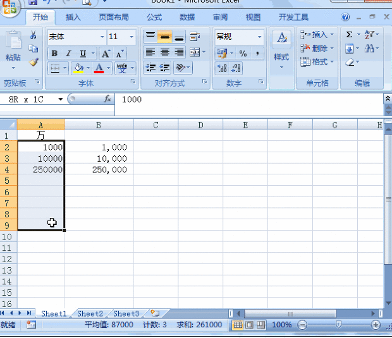This screenshot has width=392, height=338.
Task: Decrease decimal places
Action: pyautogui.click(x=236, y=68)
